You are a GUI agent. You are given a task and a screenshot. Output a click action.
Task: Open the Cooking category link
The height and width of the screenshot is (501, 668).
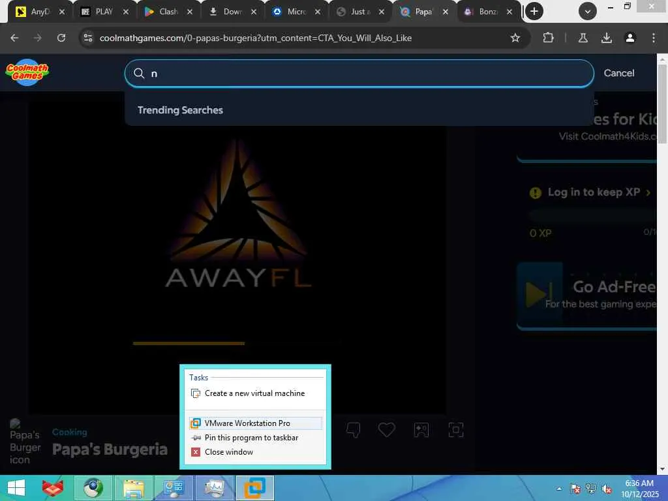point(69,432)
